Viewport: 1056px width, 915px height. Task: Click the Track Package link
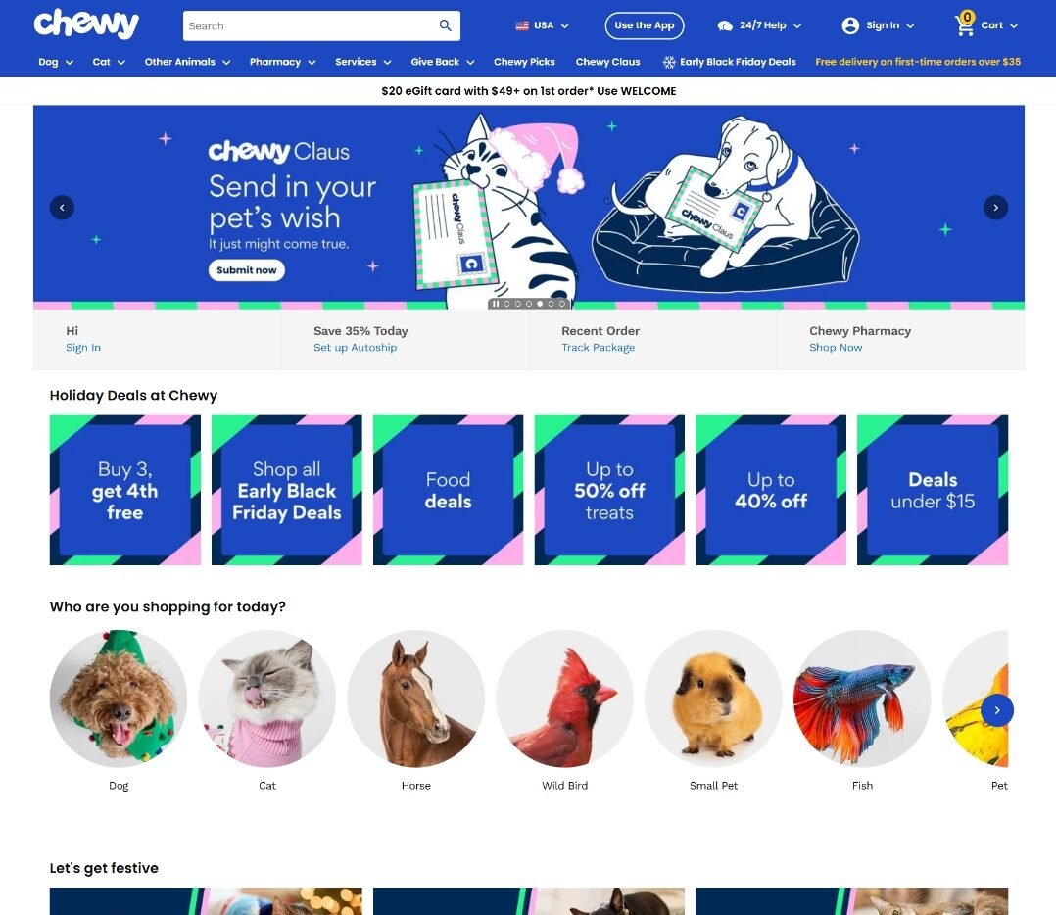(598, 348)
